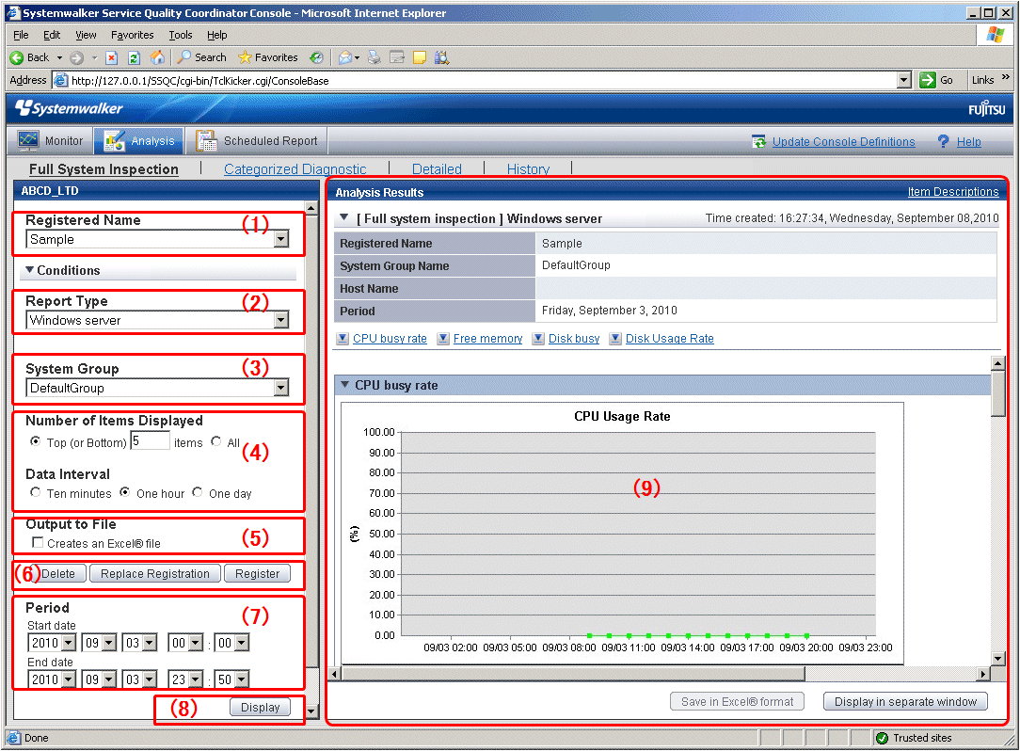Viewport: 1020px width, 751px height.
Task: Click the left panel scroll down arrow
Action: pos(311,711)
